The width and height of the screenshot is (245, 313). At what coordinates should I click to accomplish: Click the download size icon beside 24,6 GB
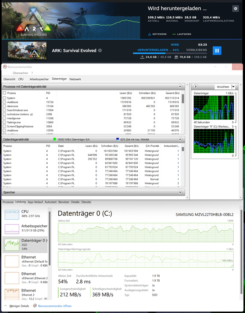(142, 57)
